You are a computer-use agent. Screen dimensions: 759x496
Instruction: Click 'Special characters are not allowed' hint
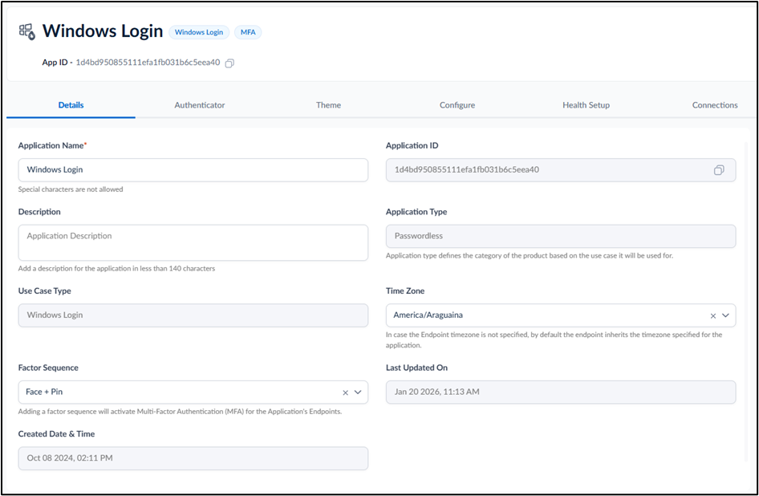(x=71, y=189)
